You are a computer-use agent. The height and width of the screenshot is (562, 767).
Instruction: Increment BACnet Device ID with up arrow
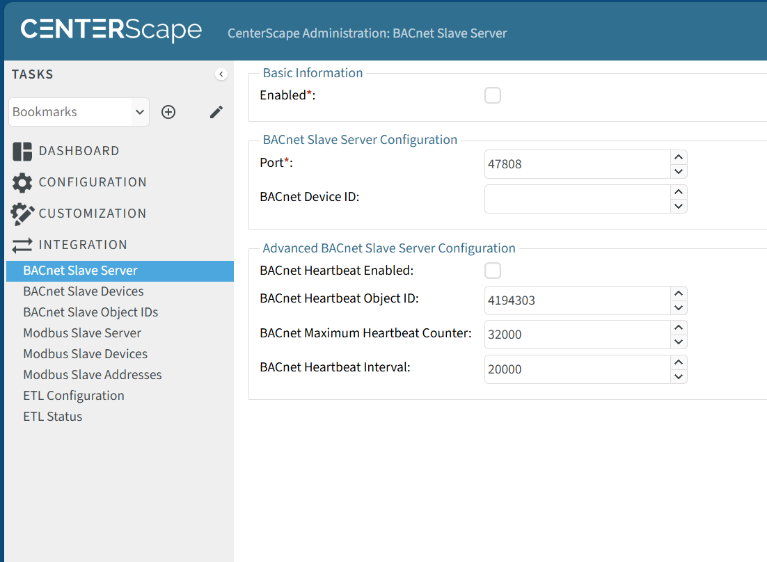click(x=679, y=191)
